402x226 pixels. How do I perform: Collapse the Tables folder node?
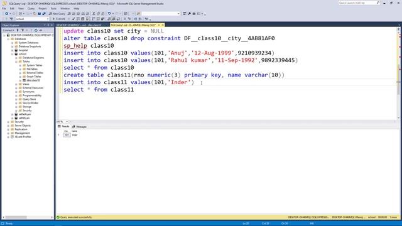coord(16,62)
